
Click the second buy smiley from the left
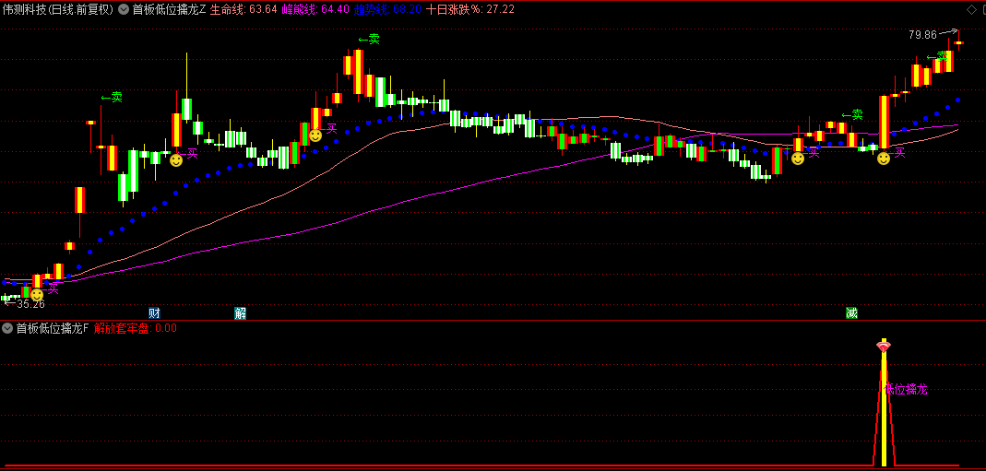[176, 160]
